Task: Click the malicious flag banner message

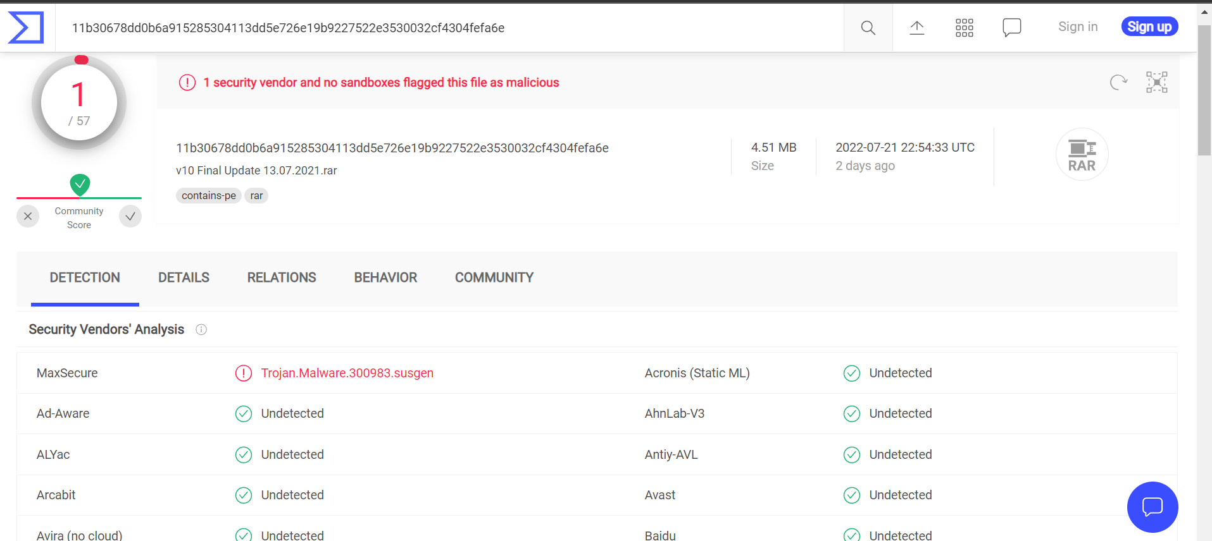Action: coord(381,83)
